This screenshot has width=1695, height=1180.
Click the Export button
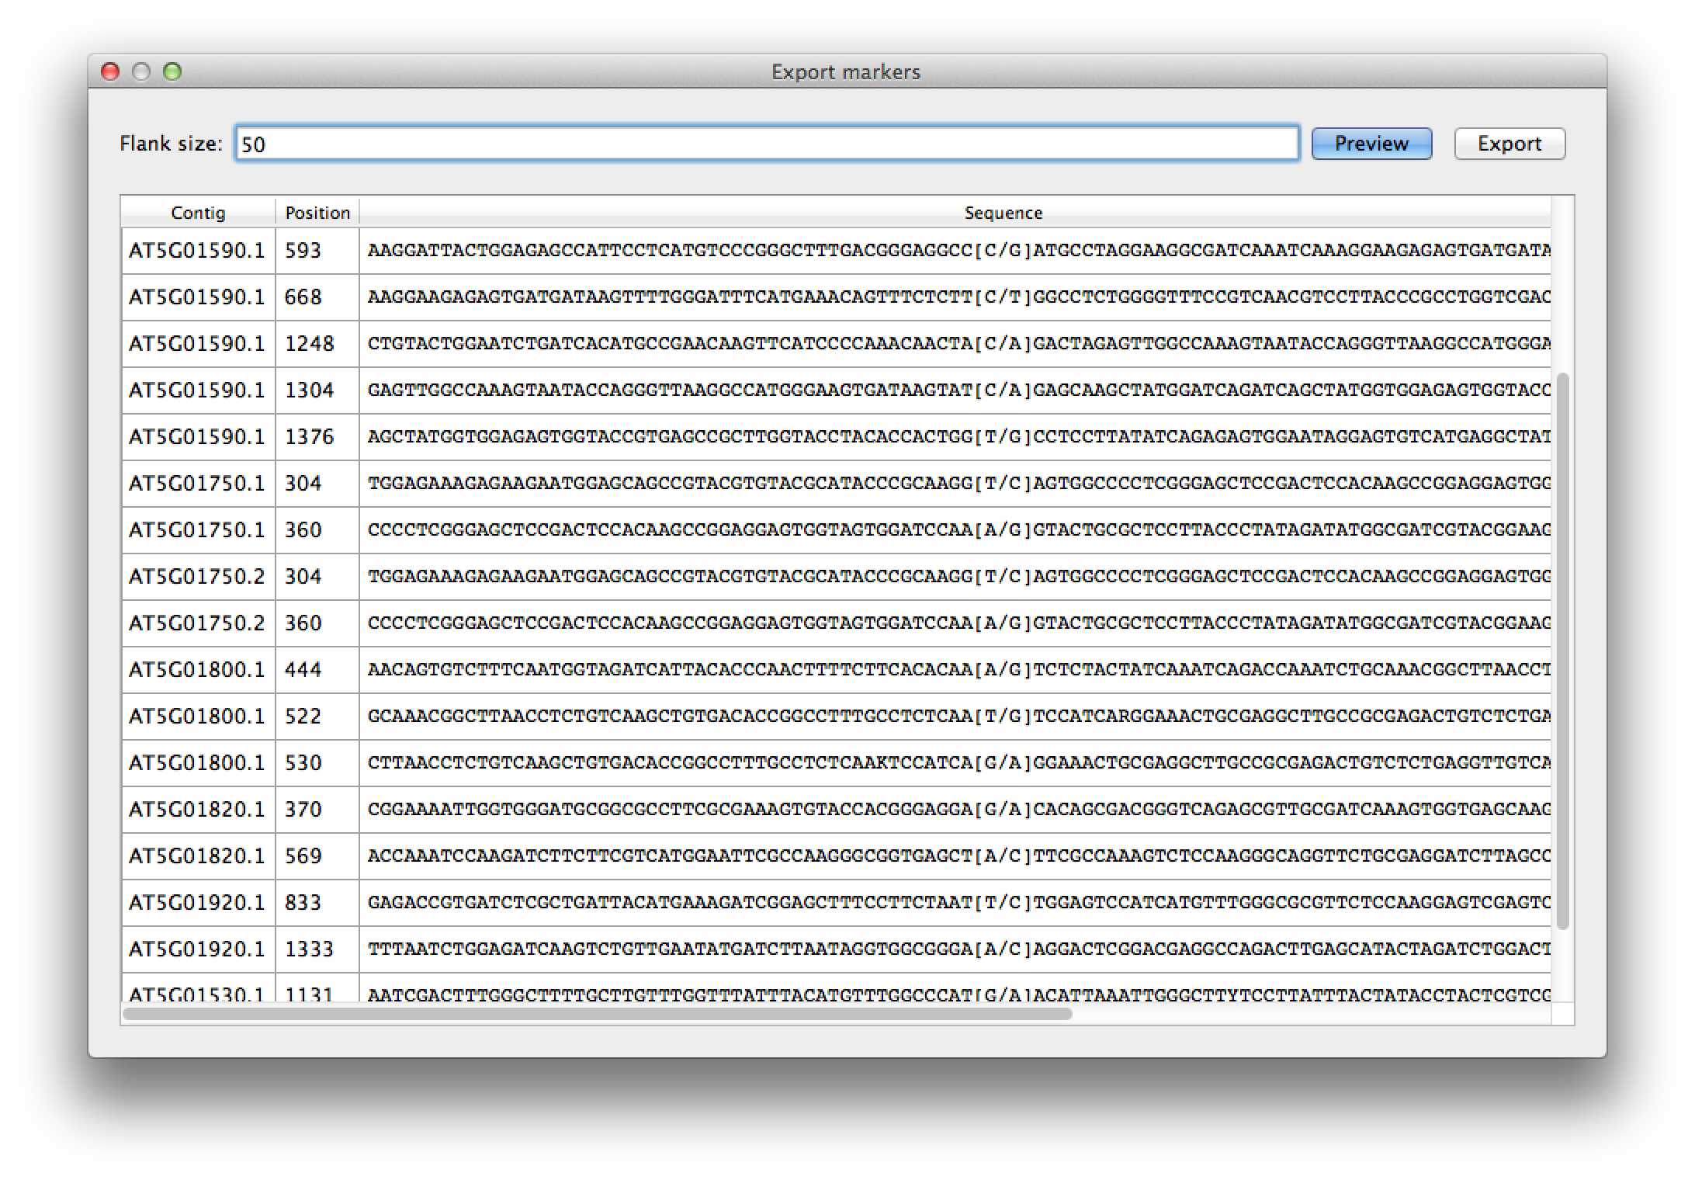coord(1509,144)
